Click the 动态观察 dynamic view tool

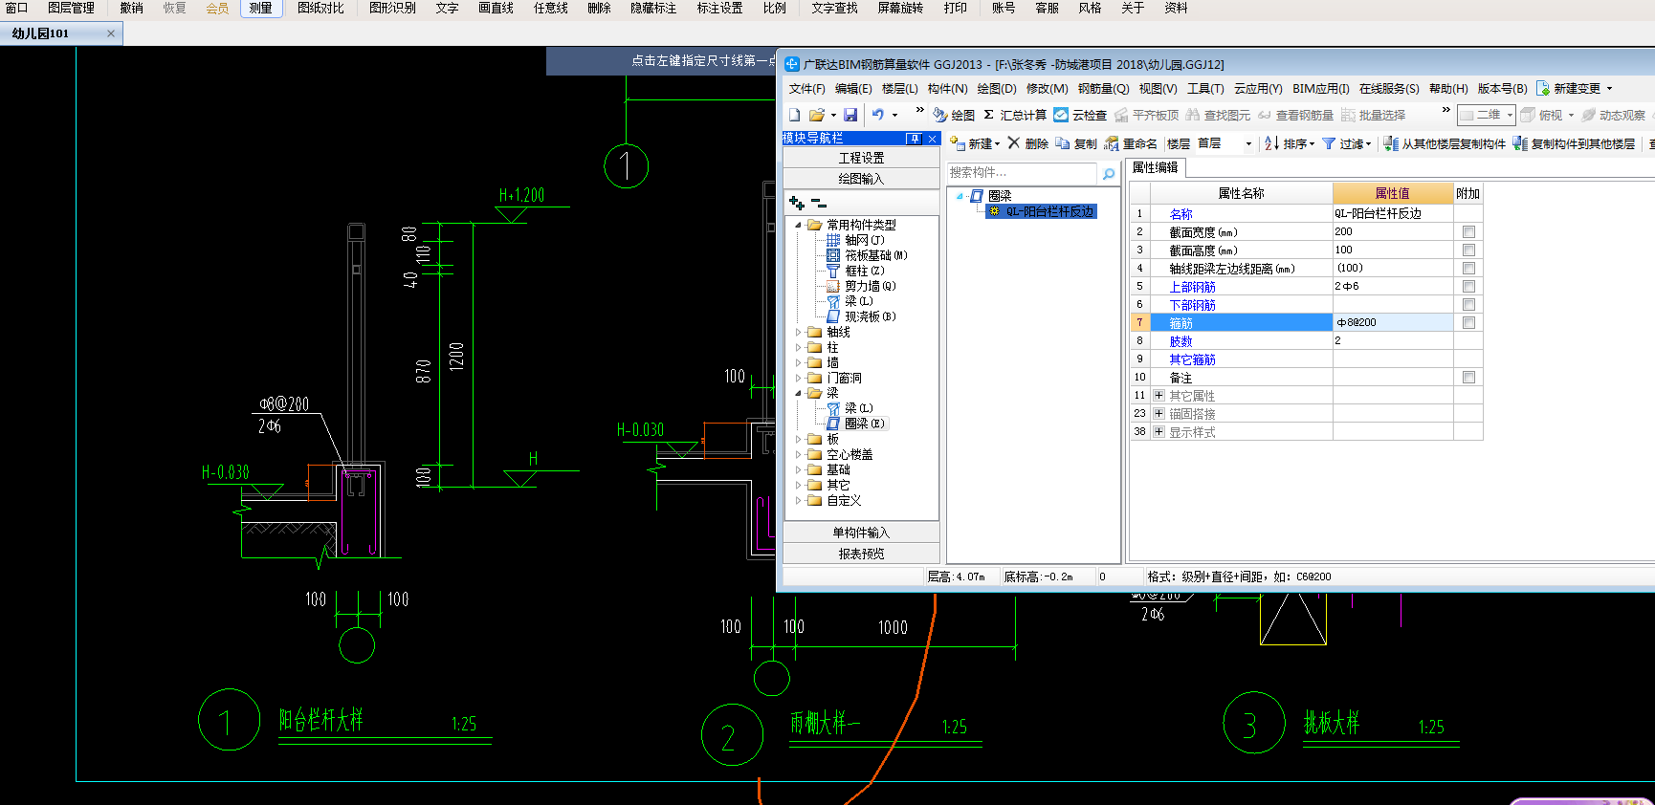tap(1613, 115)
